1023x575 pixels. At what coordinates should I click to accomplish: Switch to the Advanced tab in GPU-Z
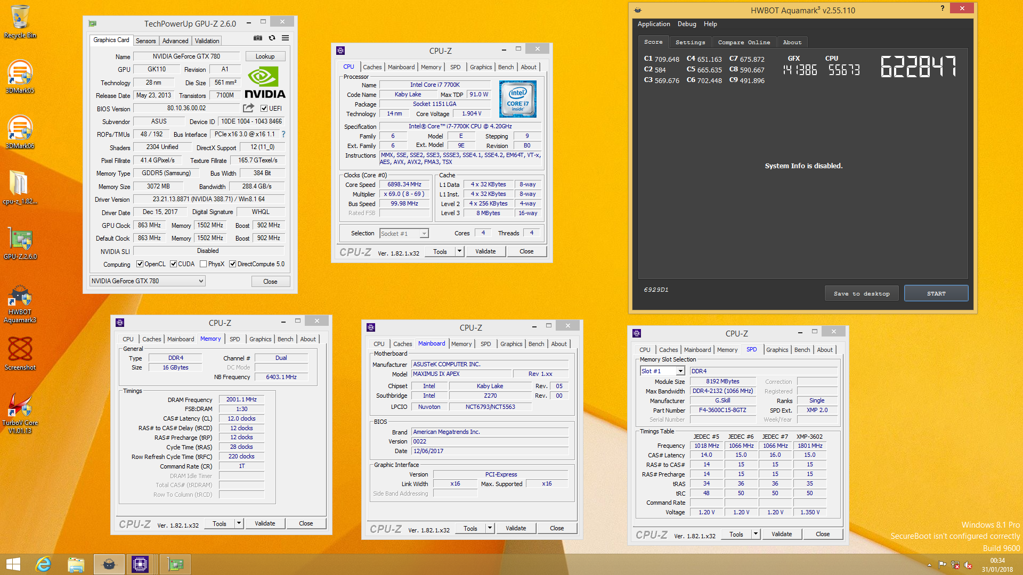pos(175,41)
